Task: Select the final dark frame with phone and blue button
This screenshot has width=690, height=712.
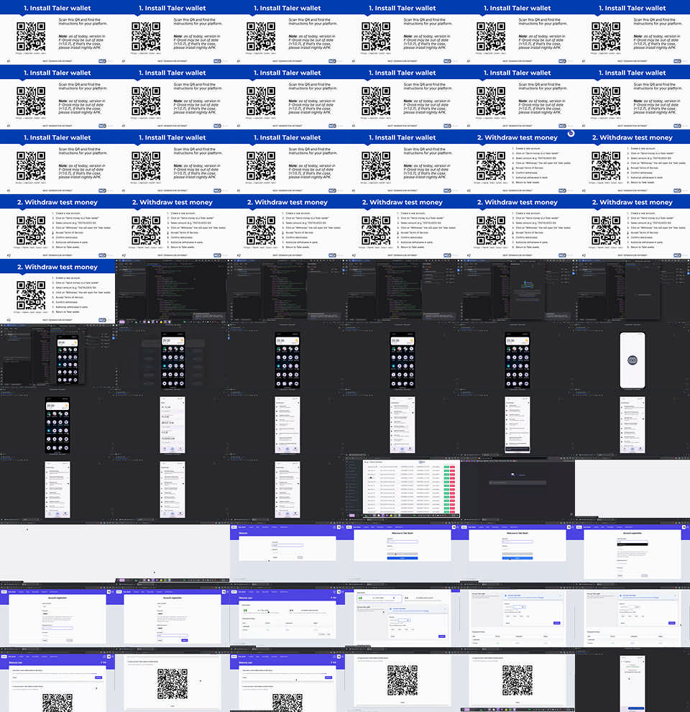Action: [x=632, y=680]
